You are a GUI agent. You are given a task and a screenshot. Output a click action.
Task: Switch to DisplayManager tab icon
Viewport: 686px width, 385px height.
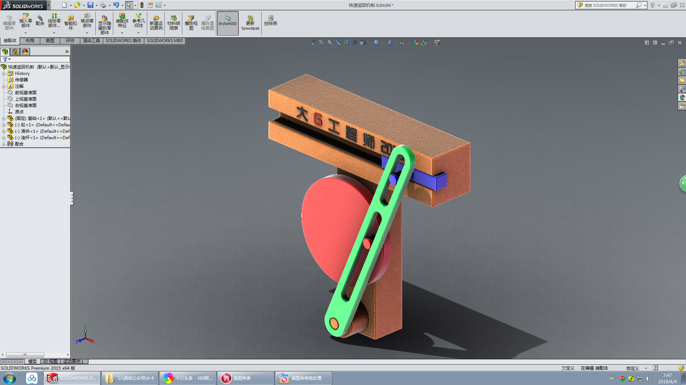coord(25,52)
